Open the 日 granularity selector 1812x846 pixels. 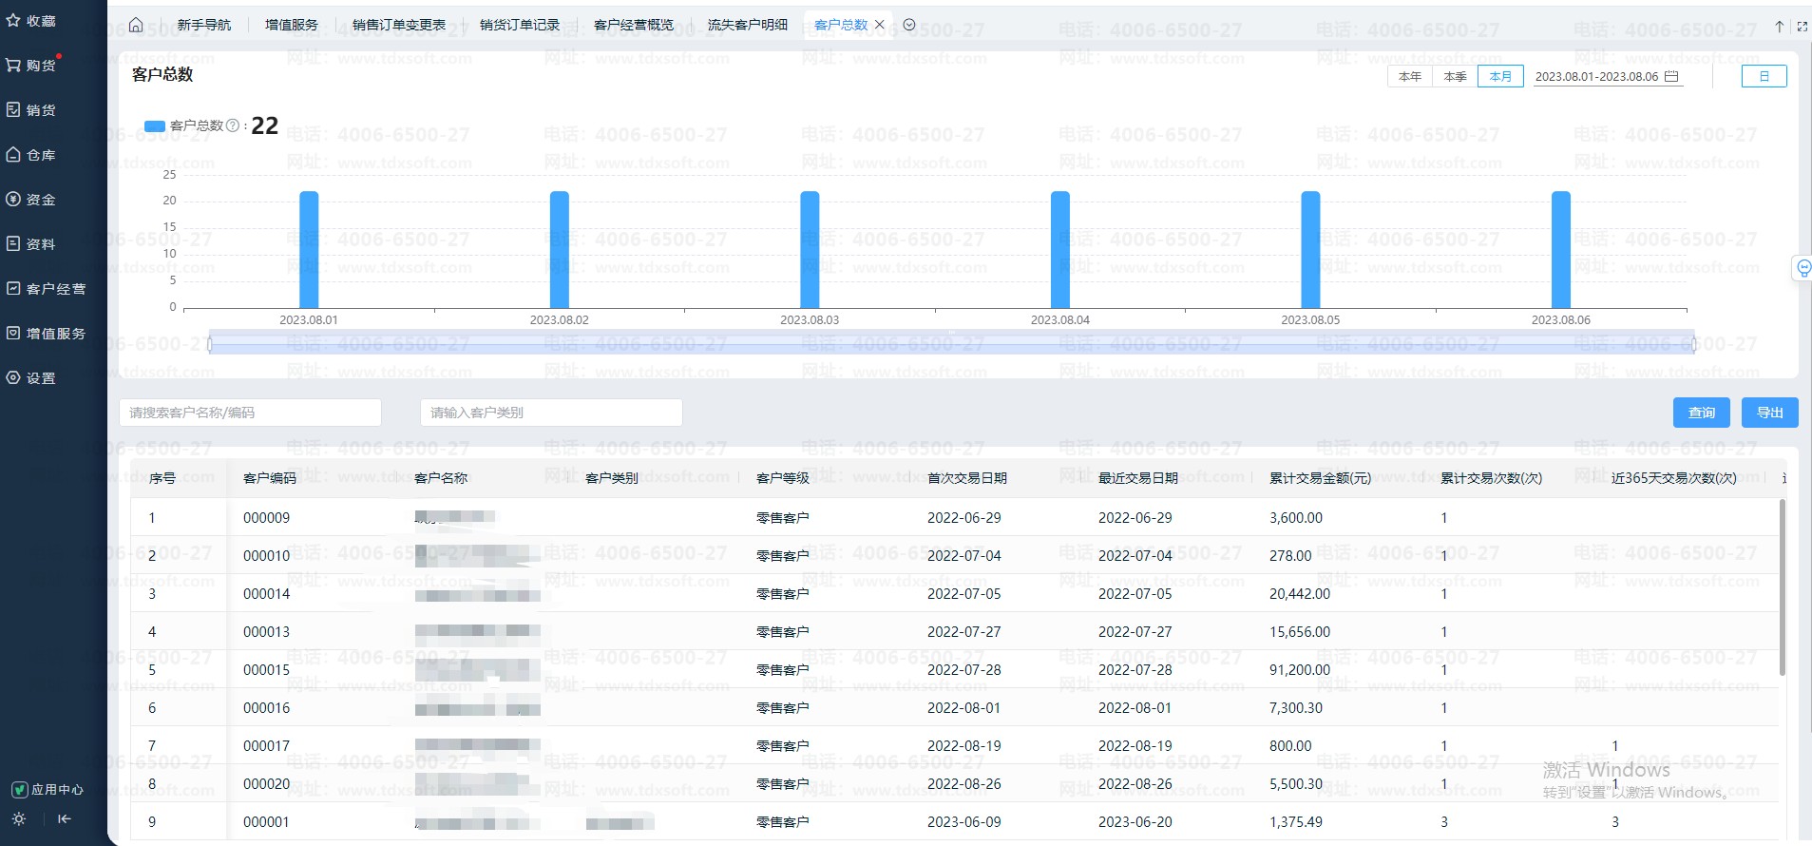1764,76
